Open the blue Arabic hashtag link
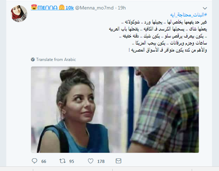 [189, 15]
